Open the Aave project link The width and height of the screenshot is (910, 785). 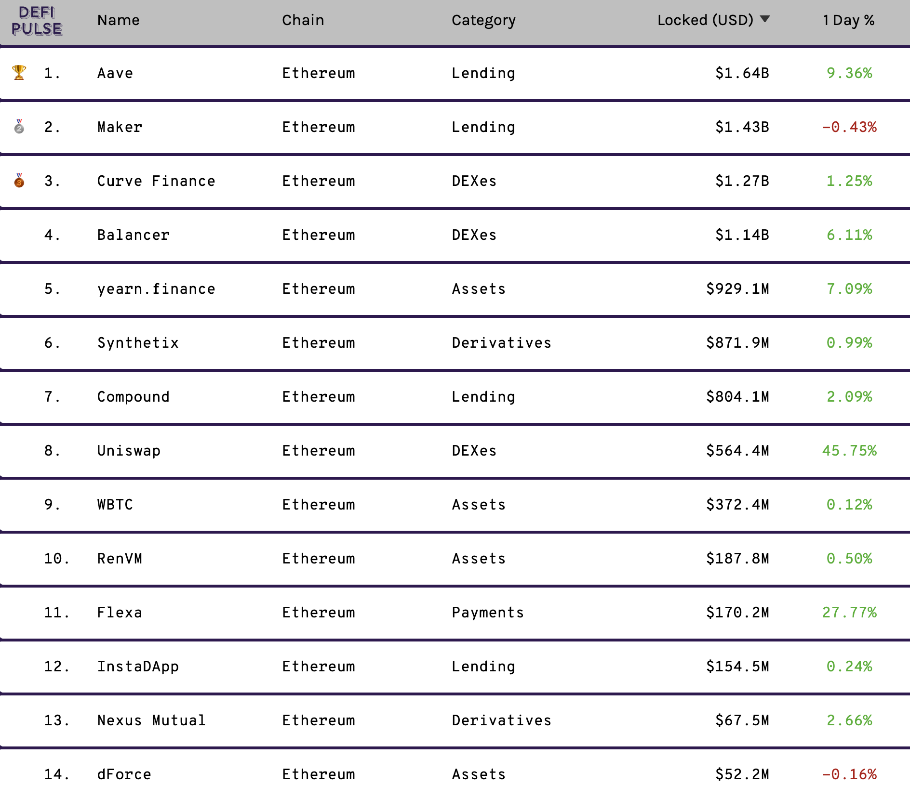pyautogui.click(x=115, y=73)
